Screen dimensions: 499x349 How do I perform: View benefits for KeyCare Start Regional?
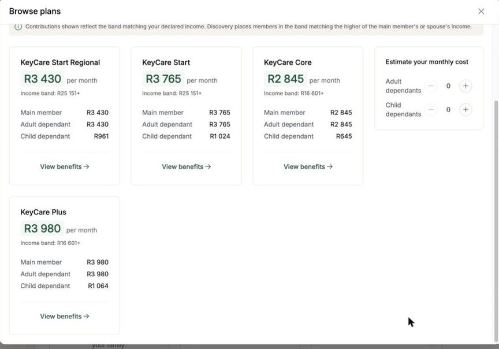tap(65, 166)
